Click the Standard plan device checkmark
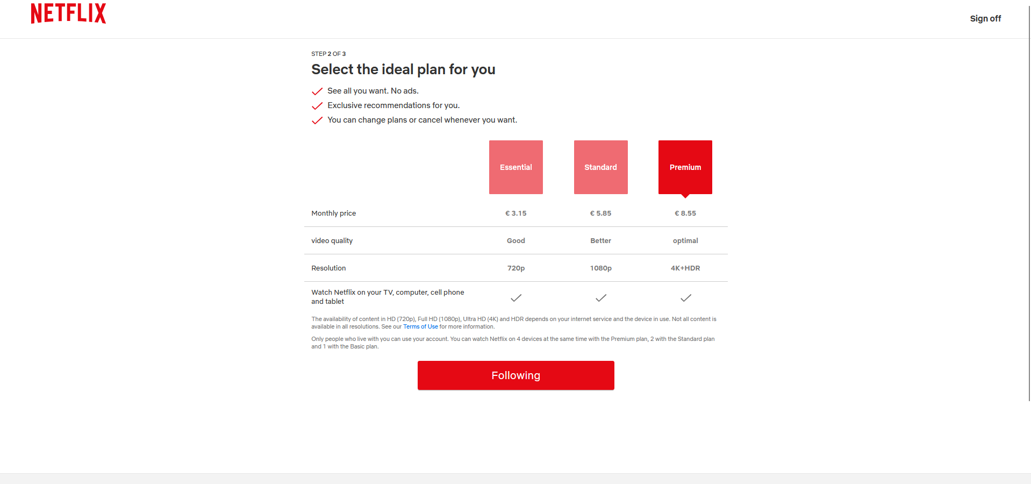 pos(601,298)
